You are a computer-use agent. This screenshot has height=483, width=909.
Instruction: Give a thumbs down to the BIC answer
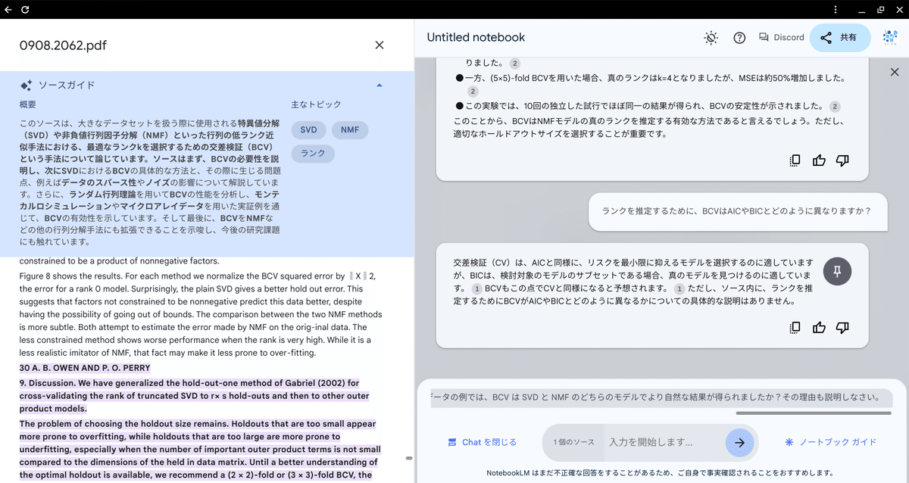[841, 327]
